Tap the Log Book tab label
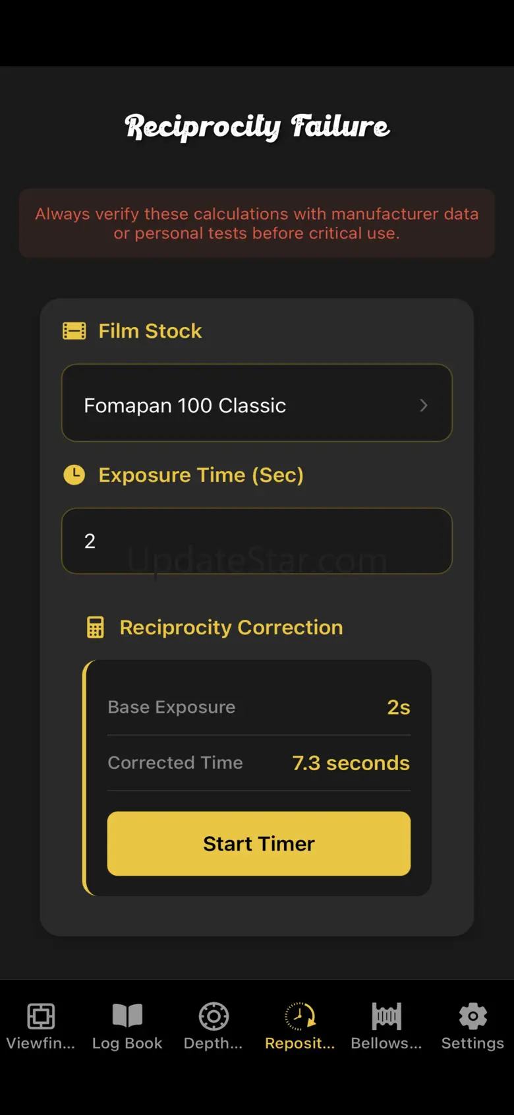 coord(127,1043)
